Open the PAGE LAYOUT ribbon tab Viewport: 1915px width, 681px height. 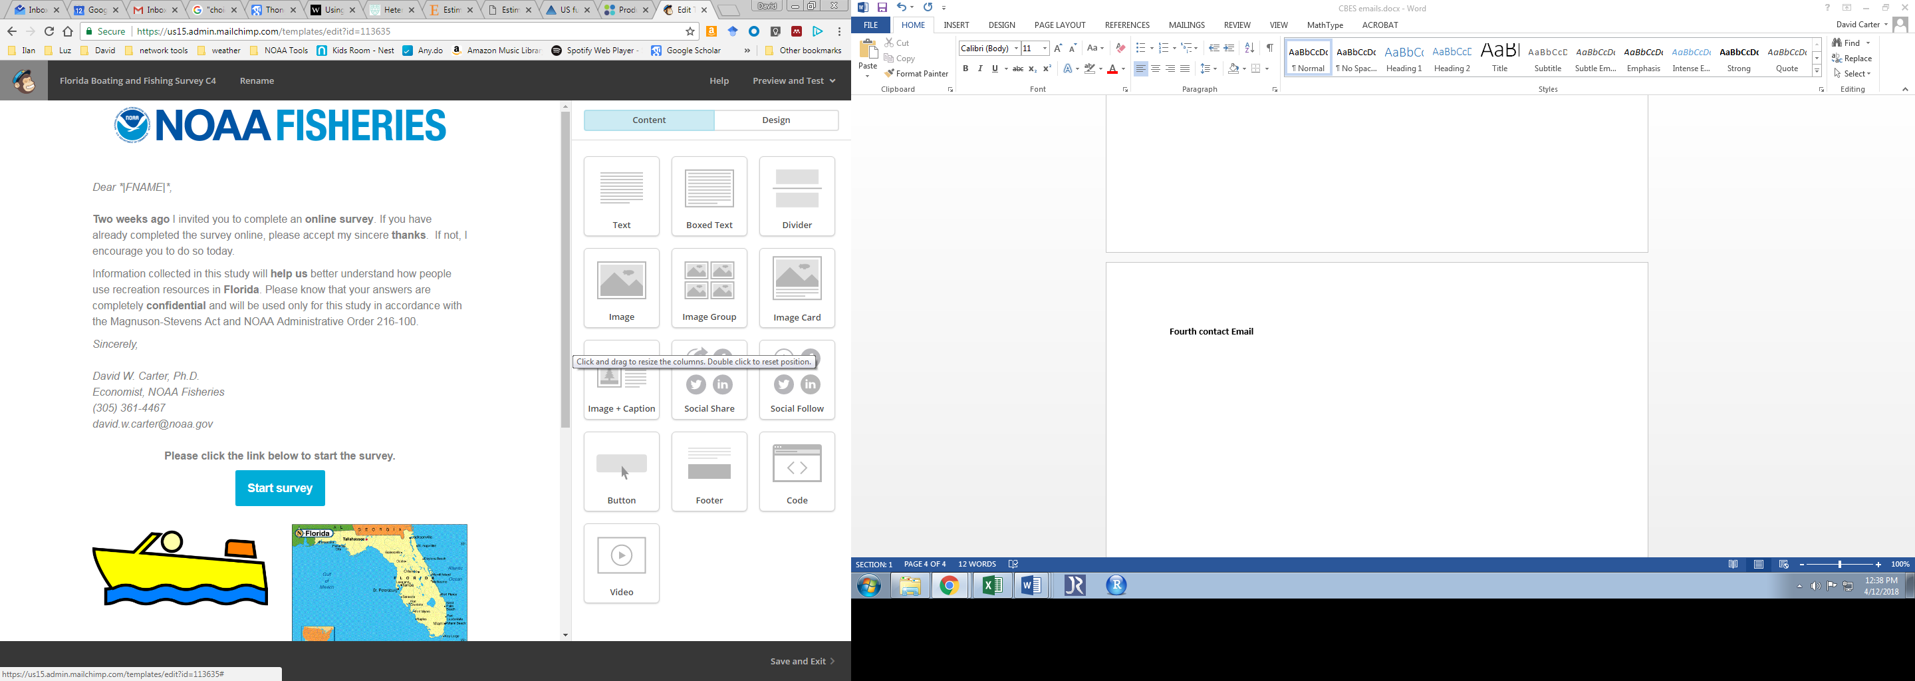pos(1059,25)
